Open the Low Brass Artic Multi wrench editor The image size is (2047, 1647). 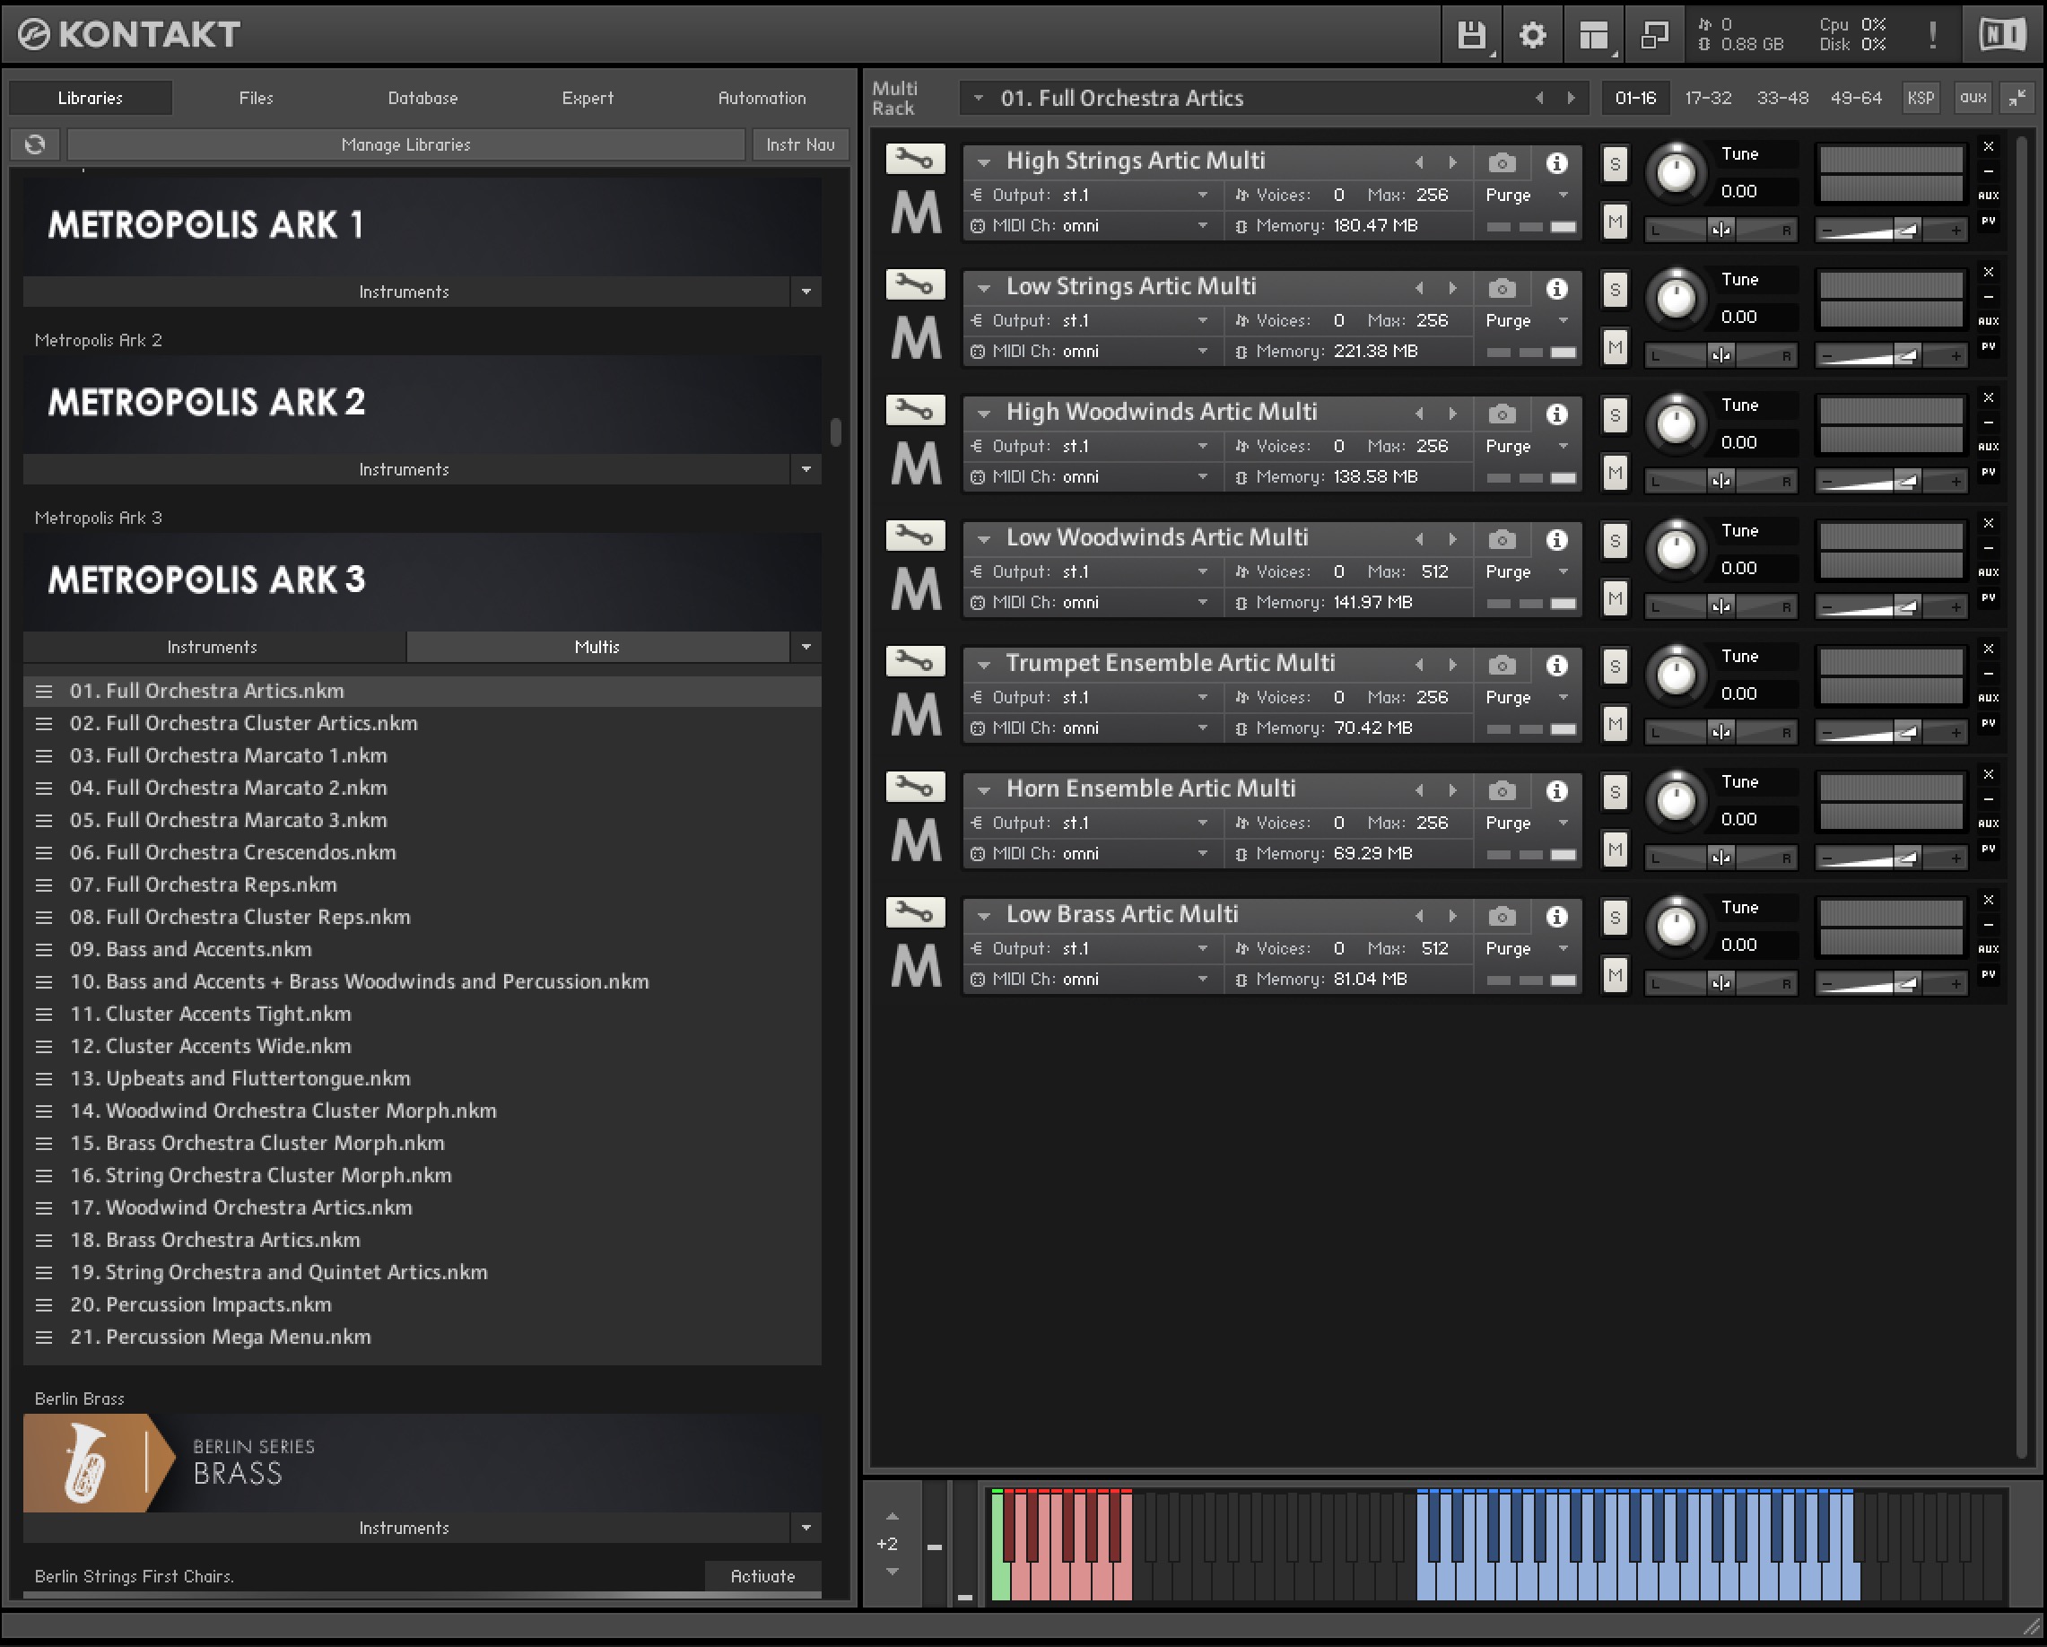pyautogui.click(x=915, y=912)
